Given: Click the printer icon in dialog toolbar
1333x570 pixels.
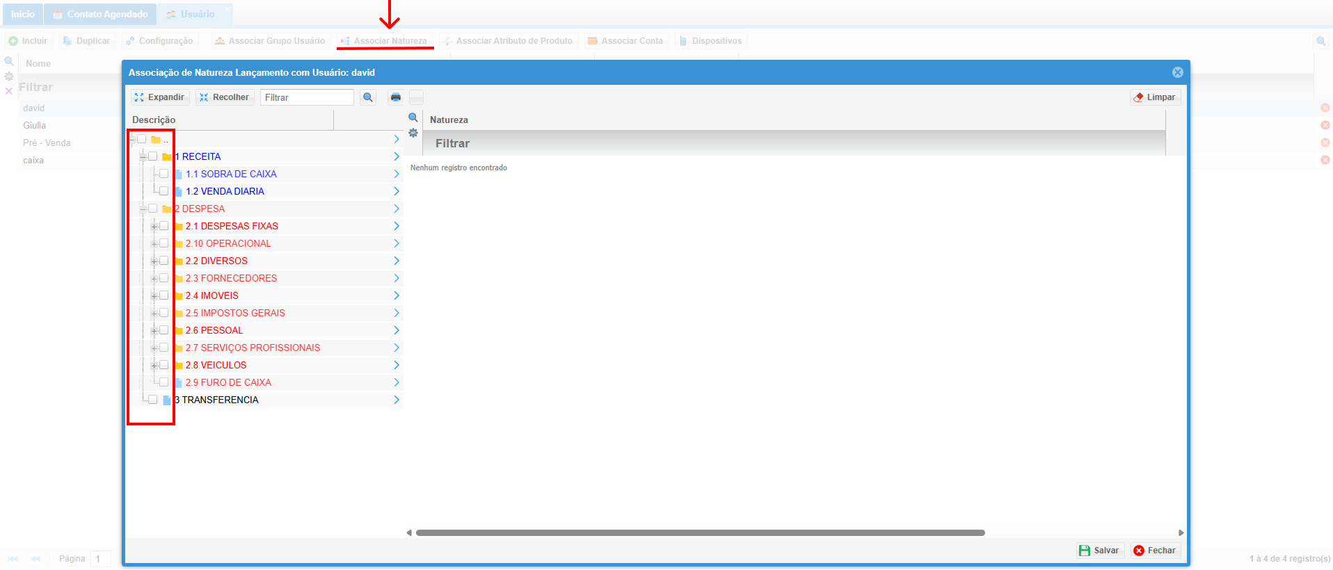Looking at the screenshot, I should (395, 97).
